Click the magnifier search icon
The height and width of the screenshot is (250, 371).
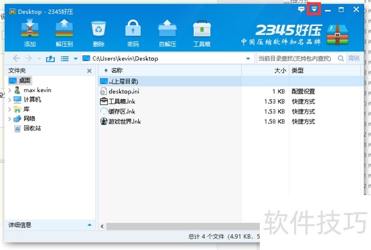(x=341, y=58)
